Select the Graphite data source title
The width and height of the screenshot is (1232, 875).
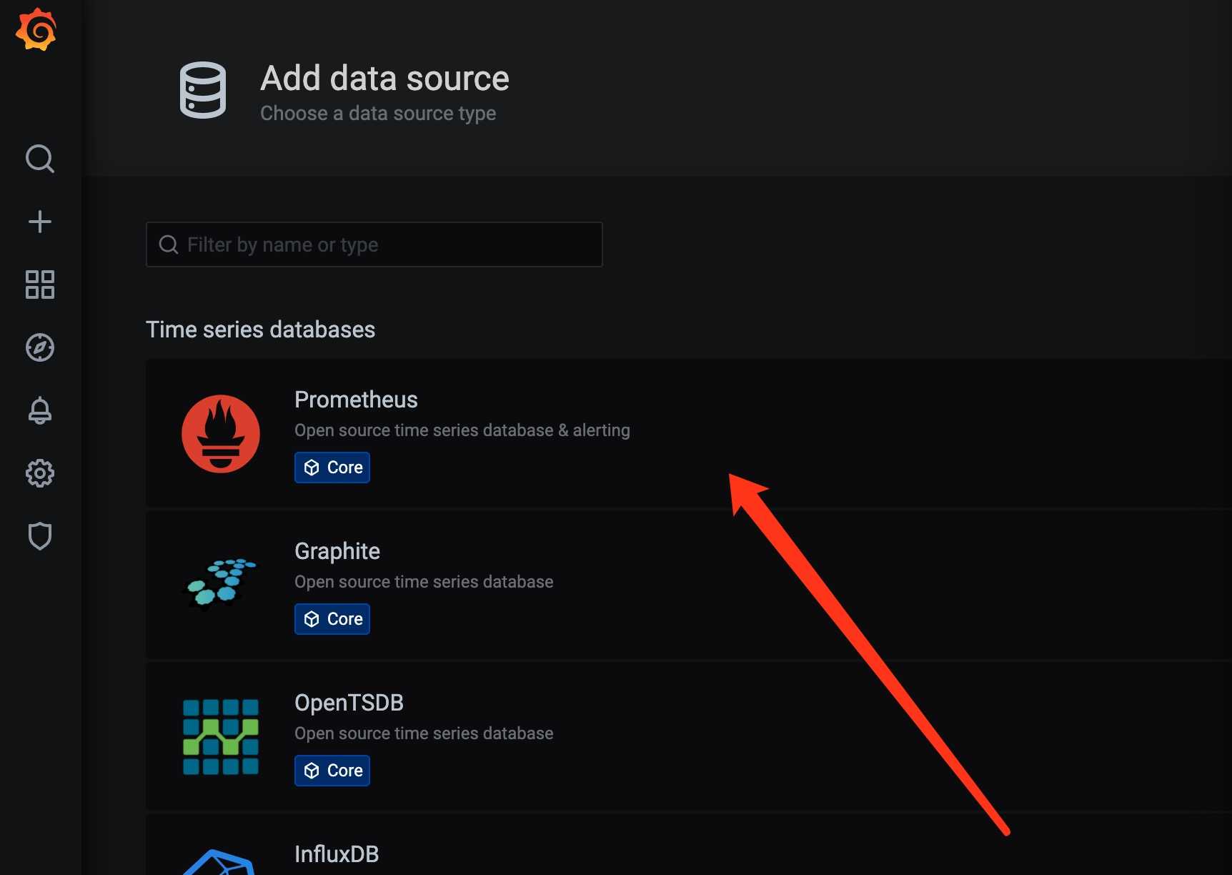pos(337,551)
